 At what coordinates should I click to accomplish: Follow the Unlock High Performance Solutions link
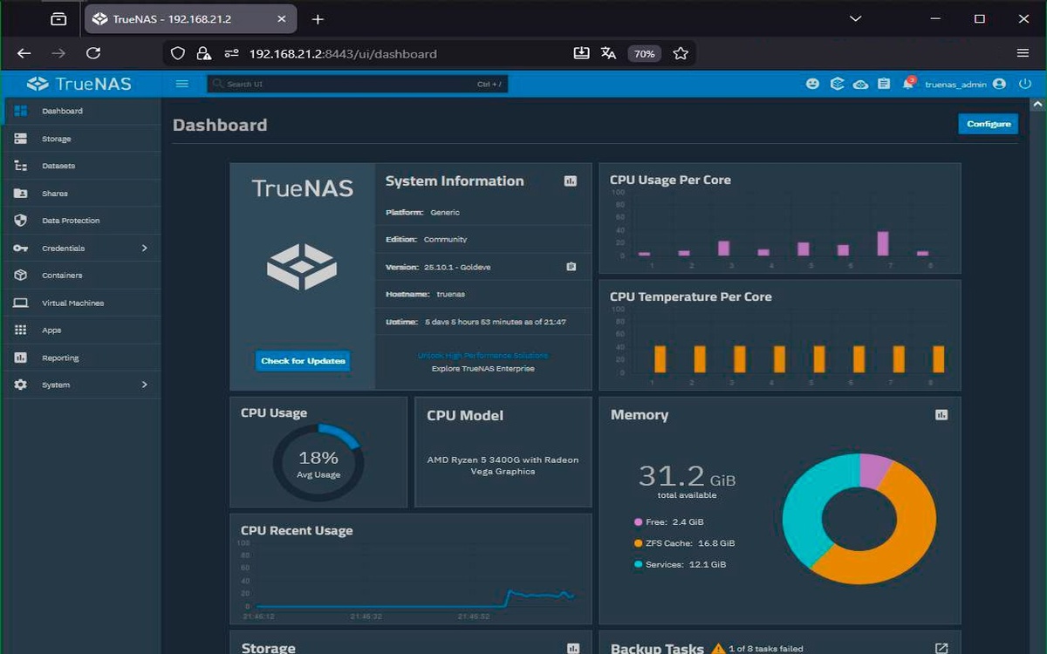(483, 355)
